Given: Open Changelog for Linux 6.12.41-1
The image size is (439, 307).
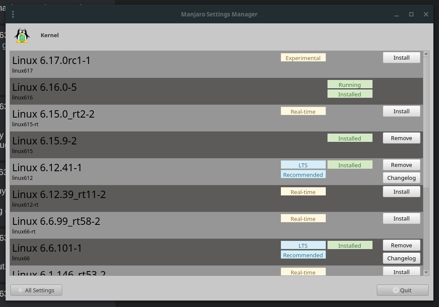Looking at the screenshot, I should (x=401, y=178).
